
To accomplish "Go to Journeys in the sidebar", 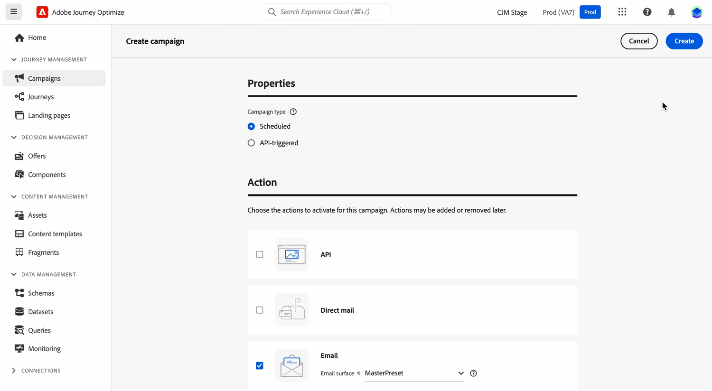I will 41,97.
